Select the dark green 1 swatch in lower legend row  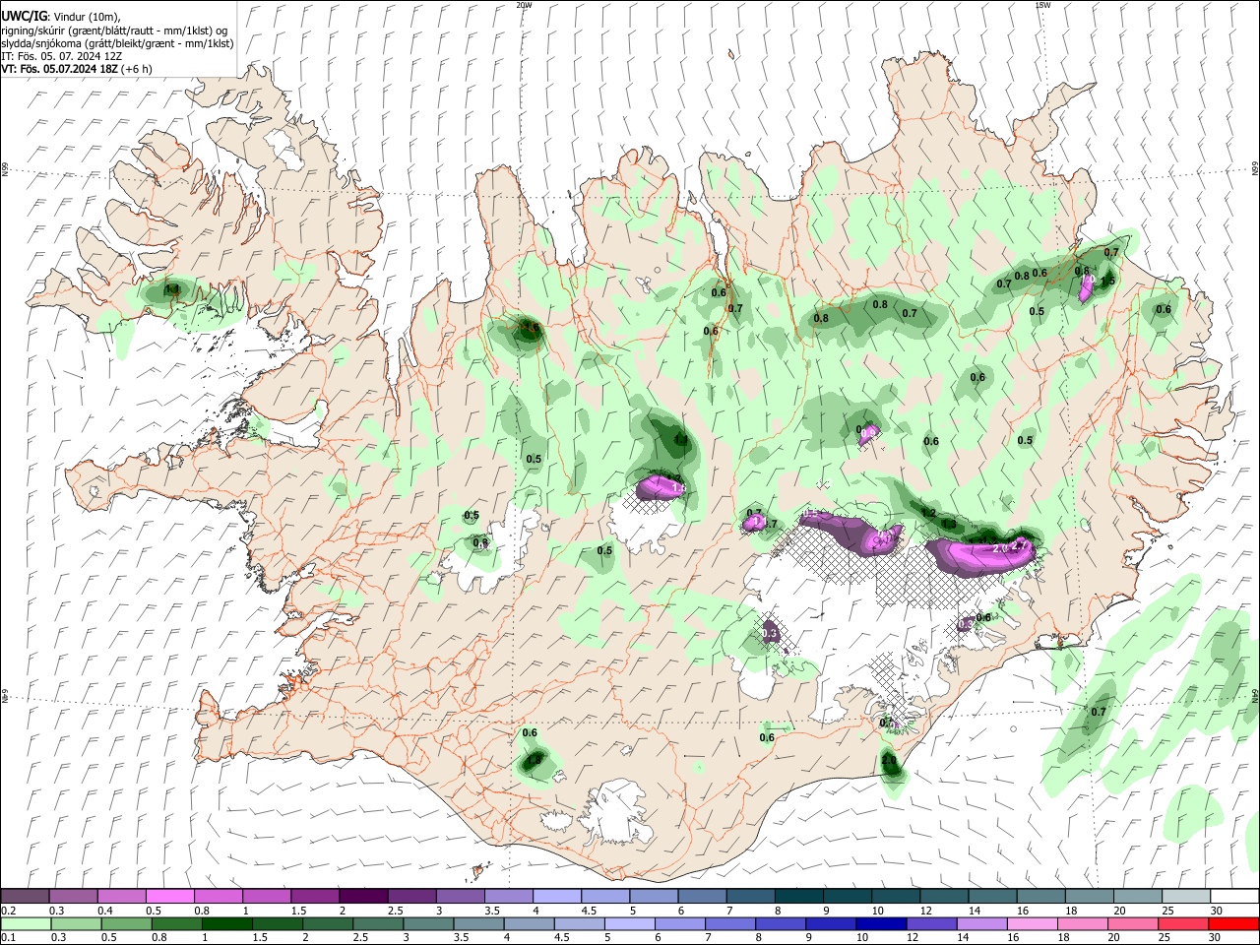coord(225,923)
